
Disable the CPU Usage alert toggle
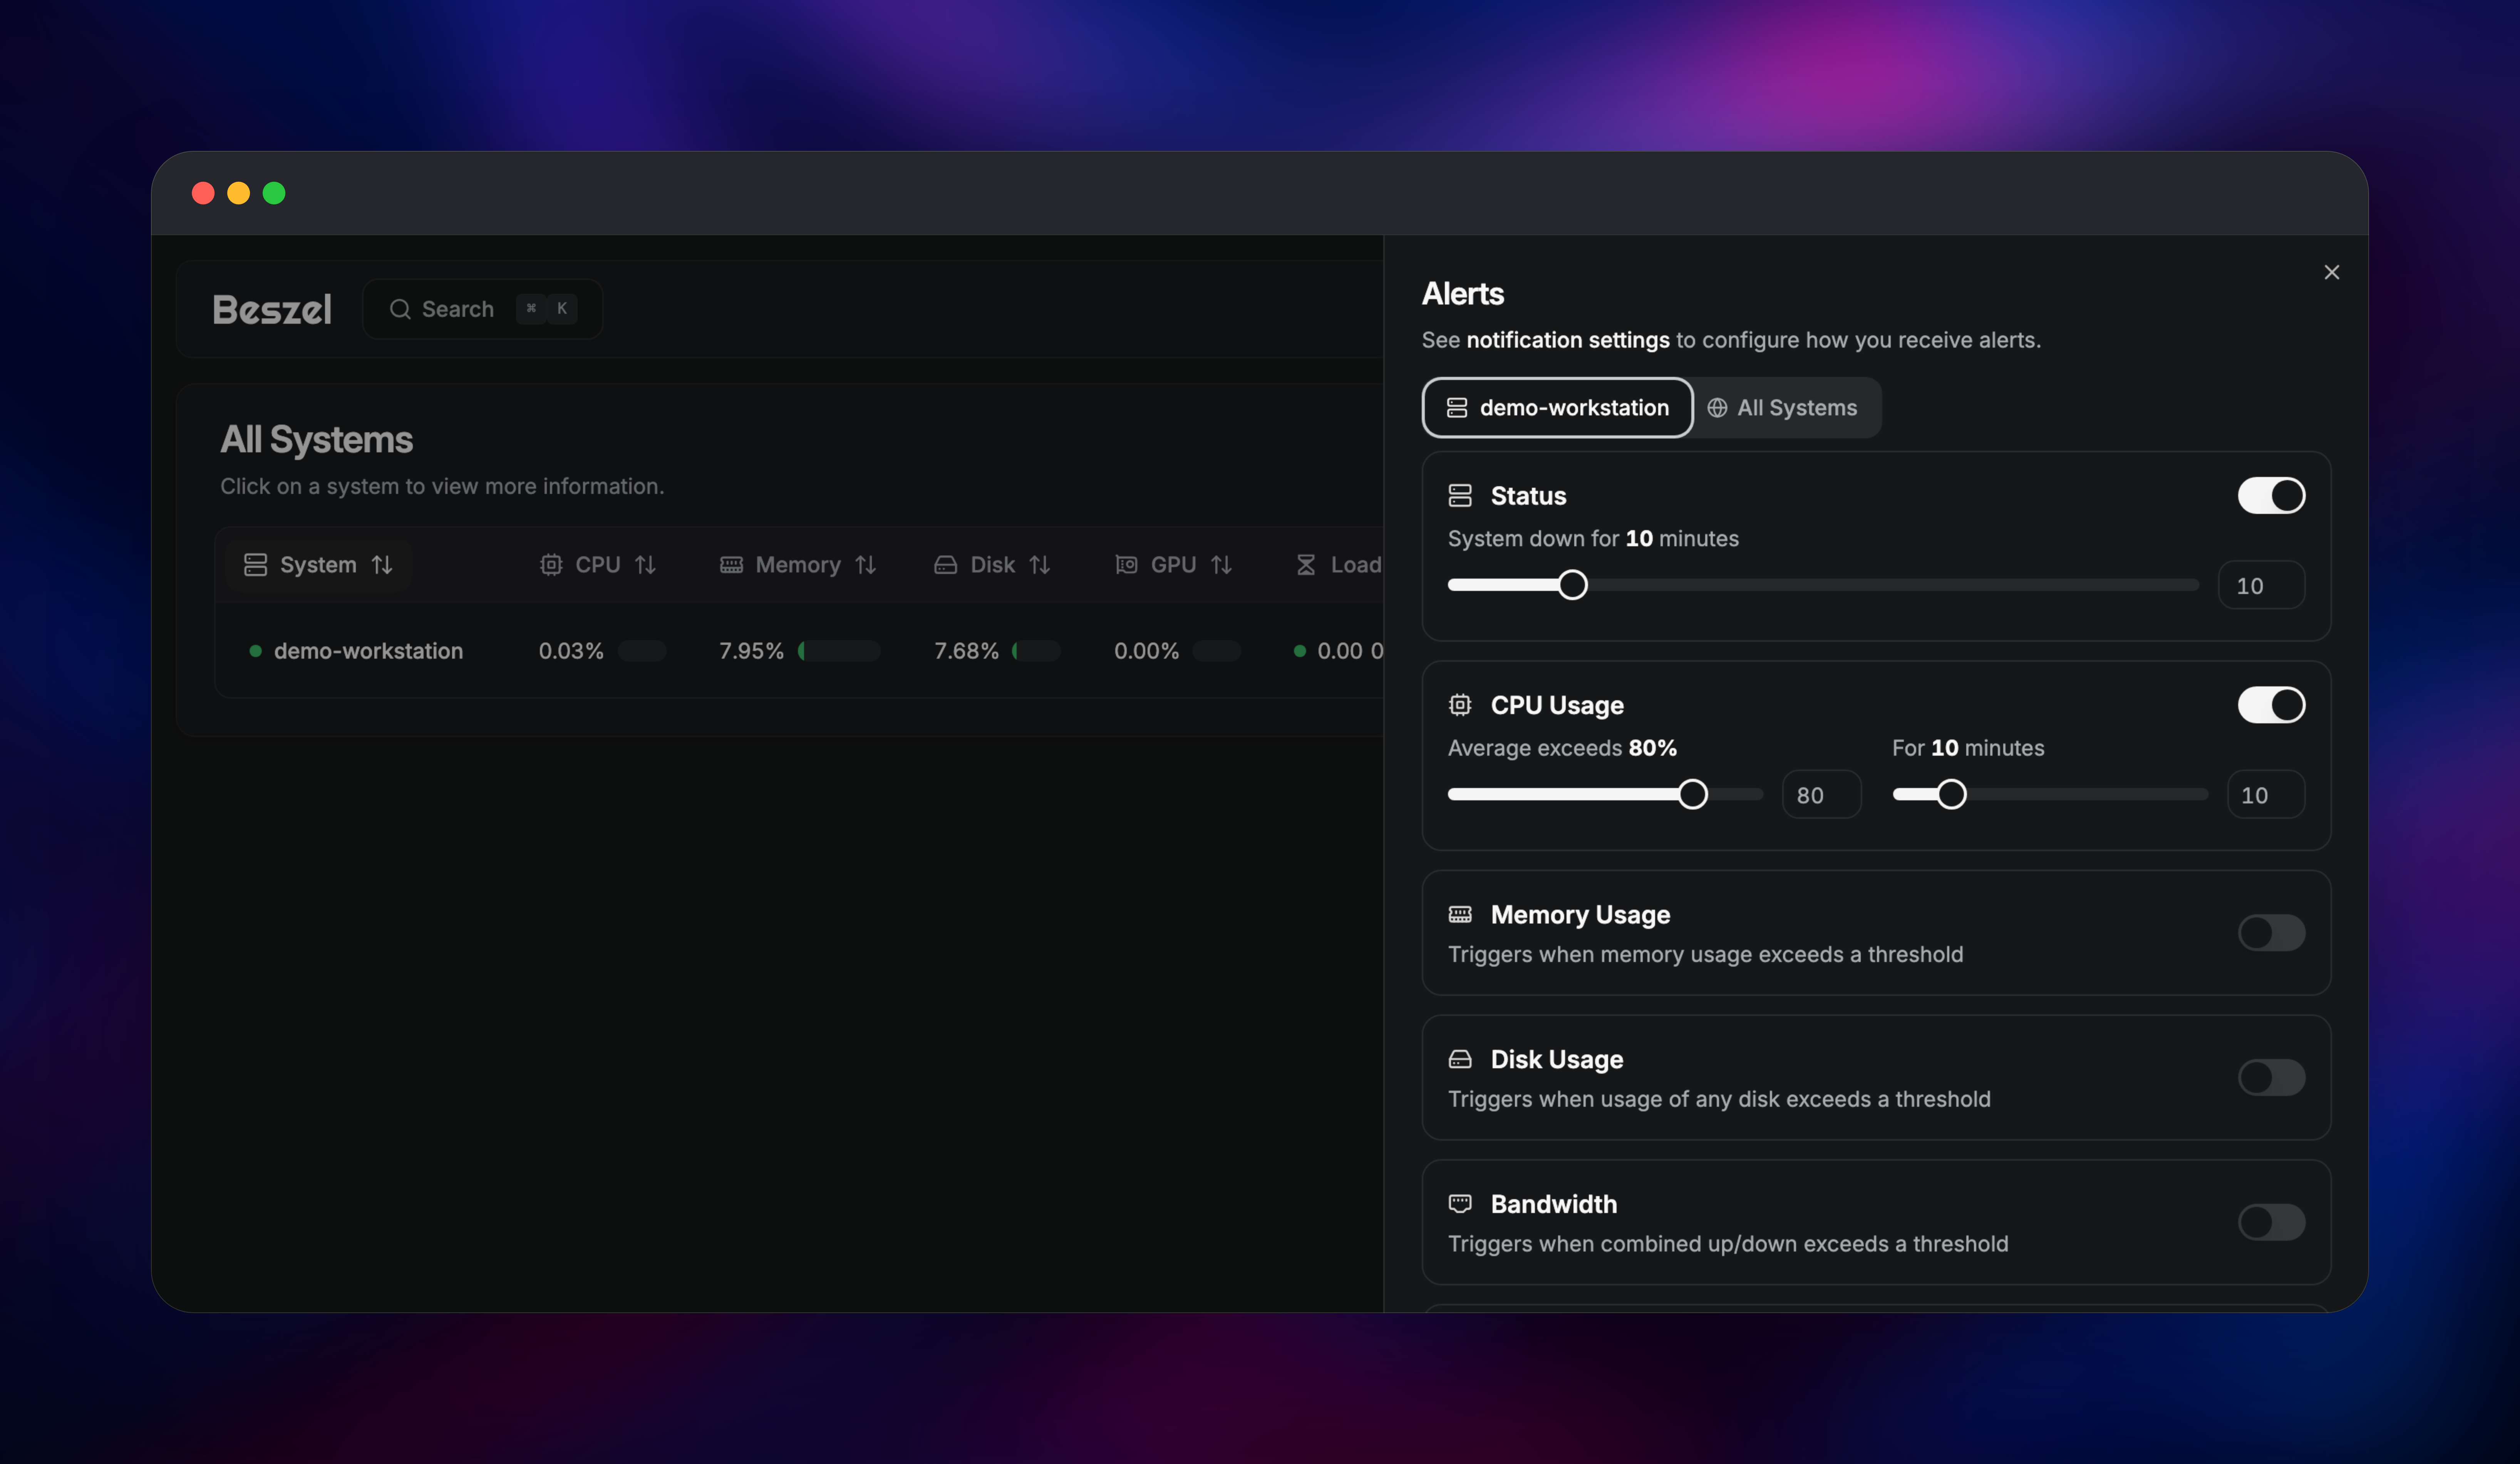[2270, 705]
